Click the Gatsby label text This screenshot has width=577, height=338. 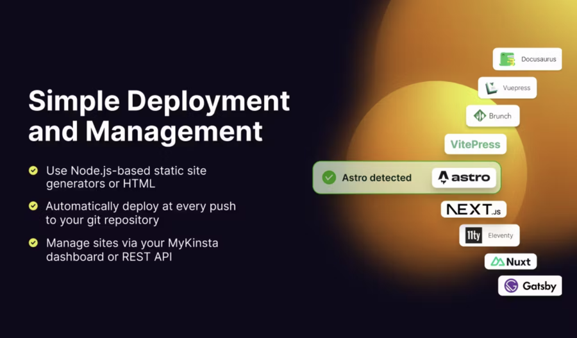tap(539, 286)
